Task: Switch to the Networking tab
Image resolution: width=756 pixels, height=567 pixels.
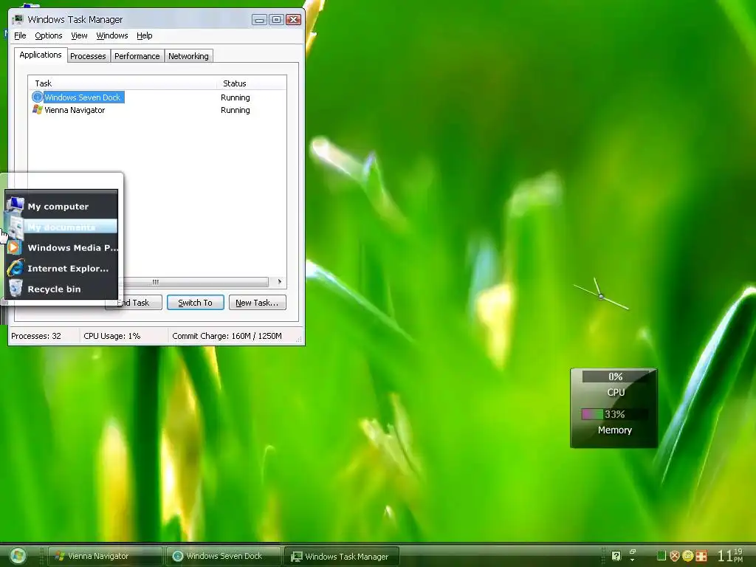Action: tap(188, 56)
